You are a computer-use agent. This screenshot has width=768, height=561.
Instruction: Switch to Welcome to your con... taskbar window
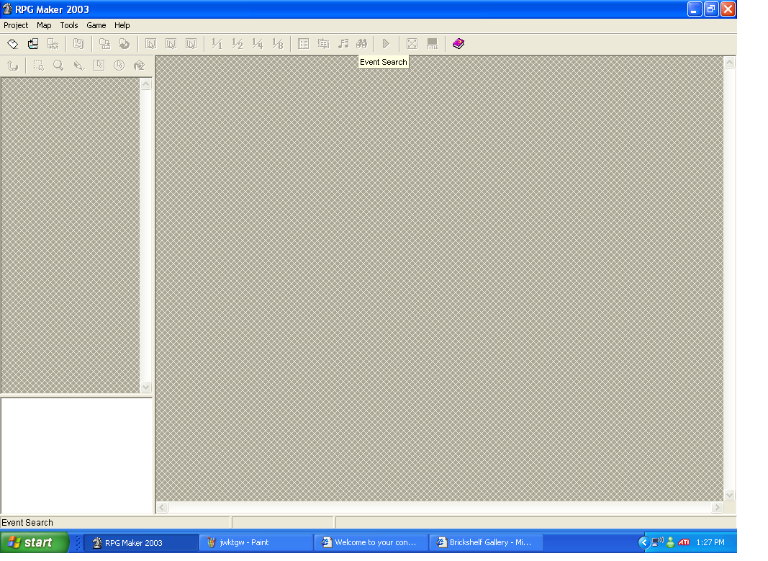coord(371,542)
